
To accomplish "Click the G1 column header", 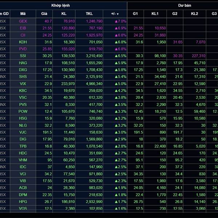I will click(135, 14).
